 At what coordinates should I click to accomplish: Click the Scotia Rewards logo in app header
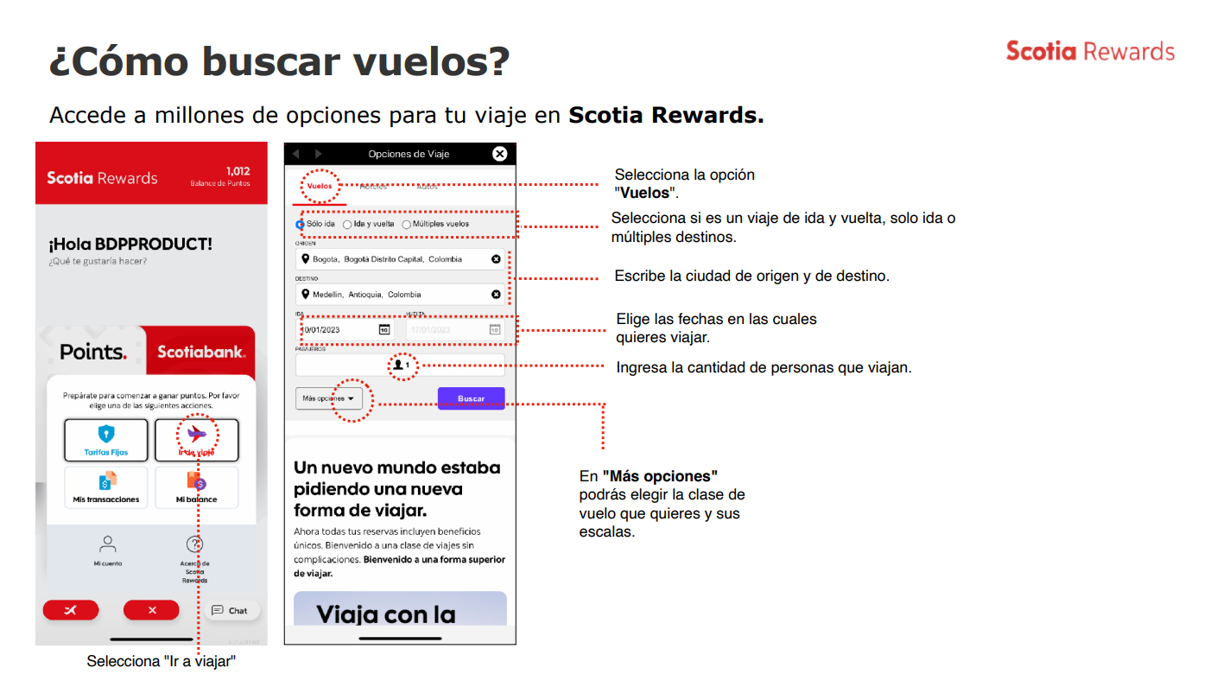click(102, 178)
